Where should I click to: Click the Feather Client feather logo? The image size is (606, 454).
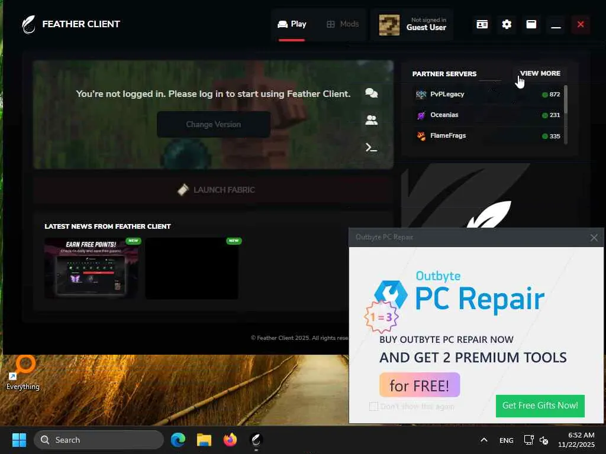[x=28, y=24]
